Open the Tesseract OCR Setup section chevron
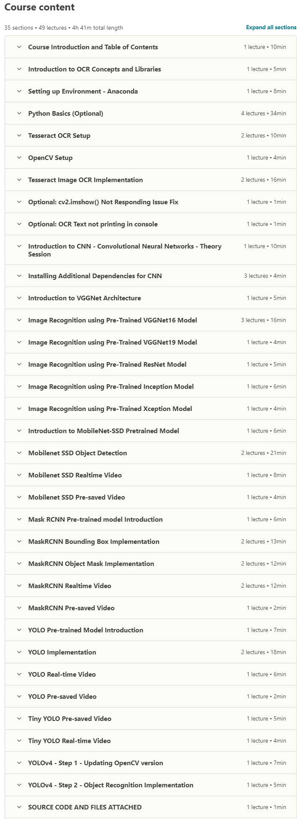Screen dimensions: 300x822 (19, 135)
